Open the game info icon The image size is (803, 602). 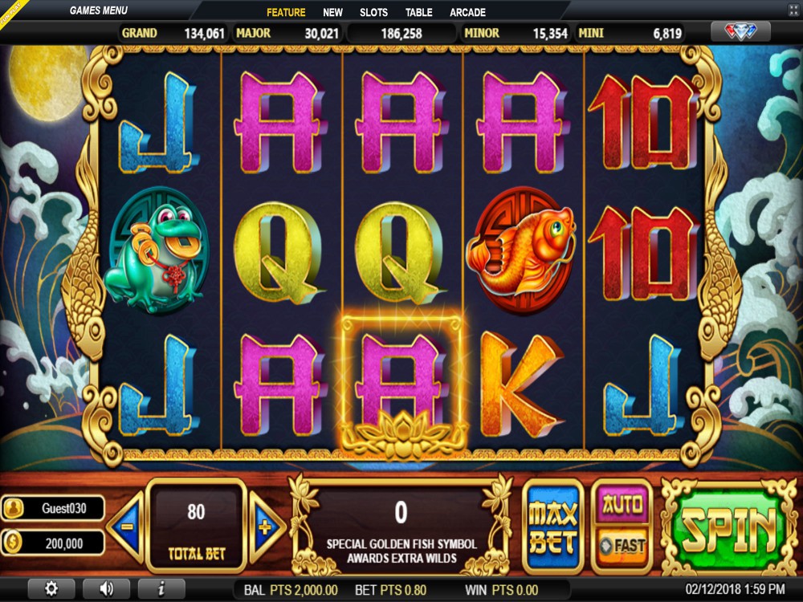(x=161, y=589)
